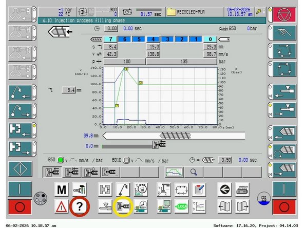Viewport: 304px width, 228px height.
Task: Edit velocity value 98.7 mm/s field
Action: point(210,54)
